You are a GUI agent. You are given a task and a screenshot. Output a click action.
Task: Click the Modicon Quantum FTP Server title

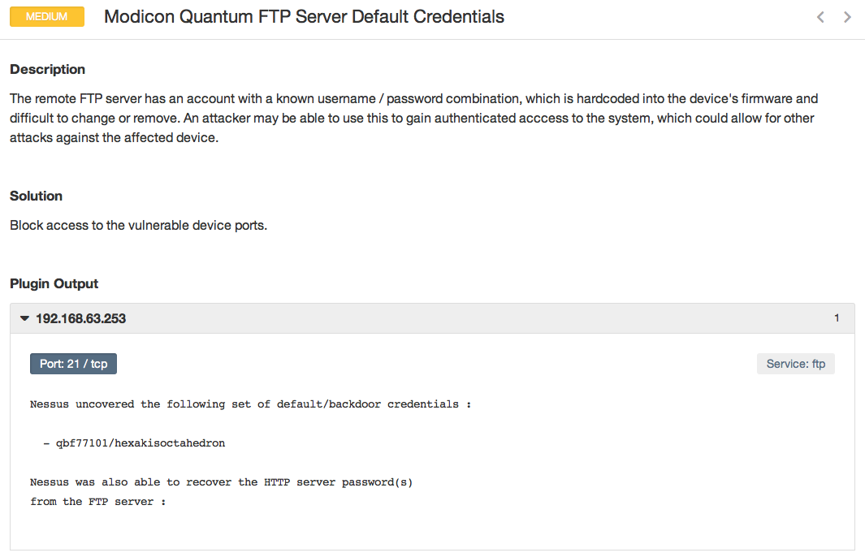[304, 16]
